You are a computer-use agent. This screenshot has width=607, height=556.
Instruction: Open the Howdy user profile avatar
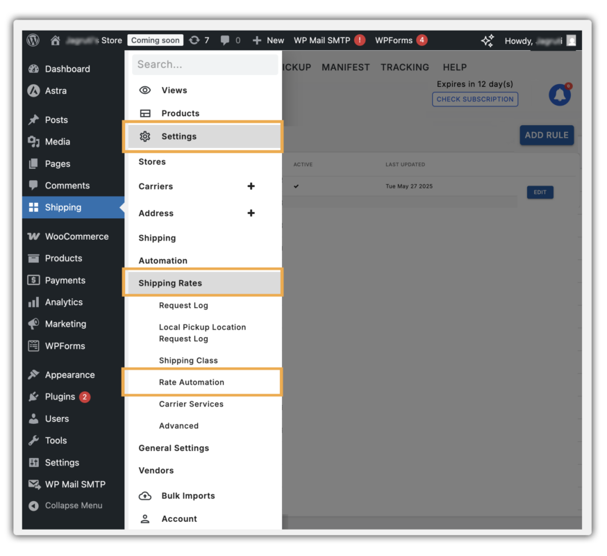click(x=571, y=41)
